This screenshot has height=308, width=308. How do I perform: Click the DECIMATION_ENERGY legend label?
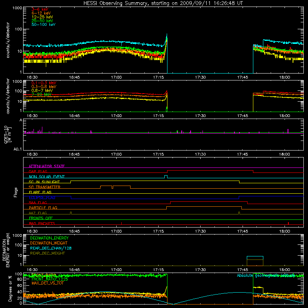click(49, 238)
